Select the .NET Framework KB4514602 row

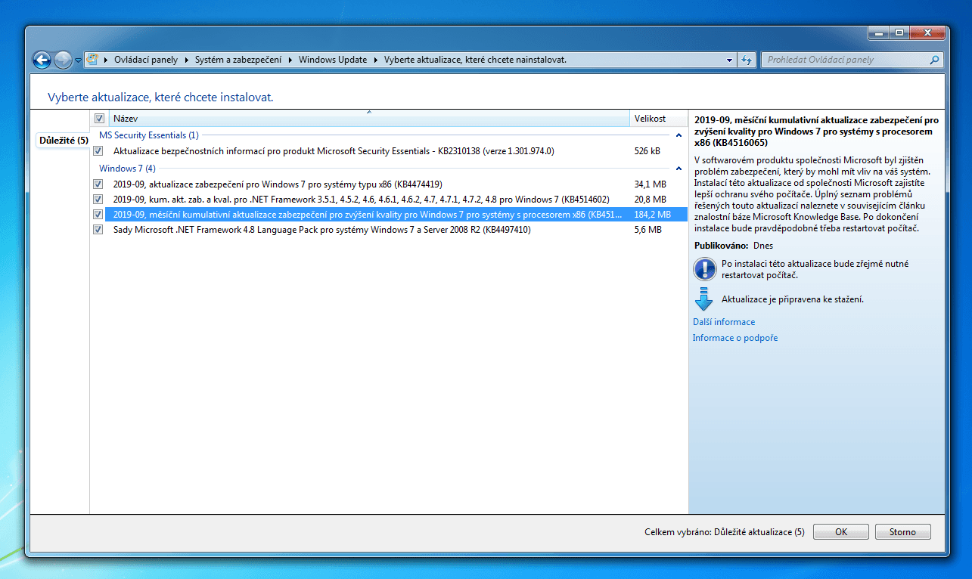(x=390, y=200)
